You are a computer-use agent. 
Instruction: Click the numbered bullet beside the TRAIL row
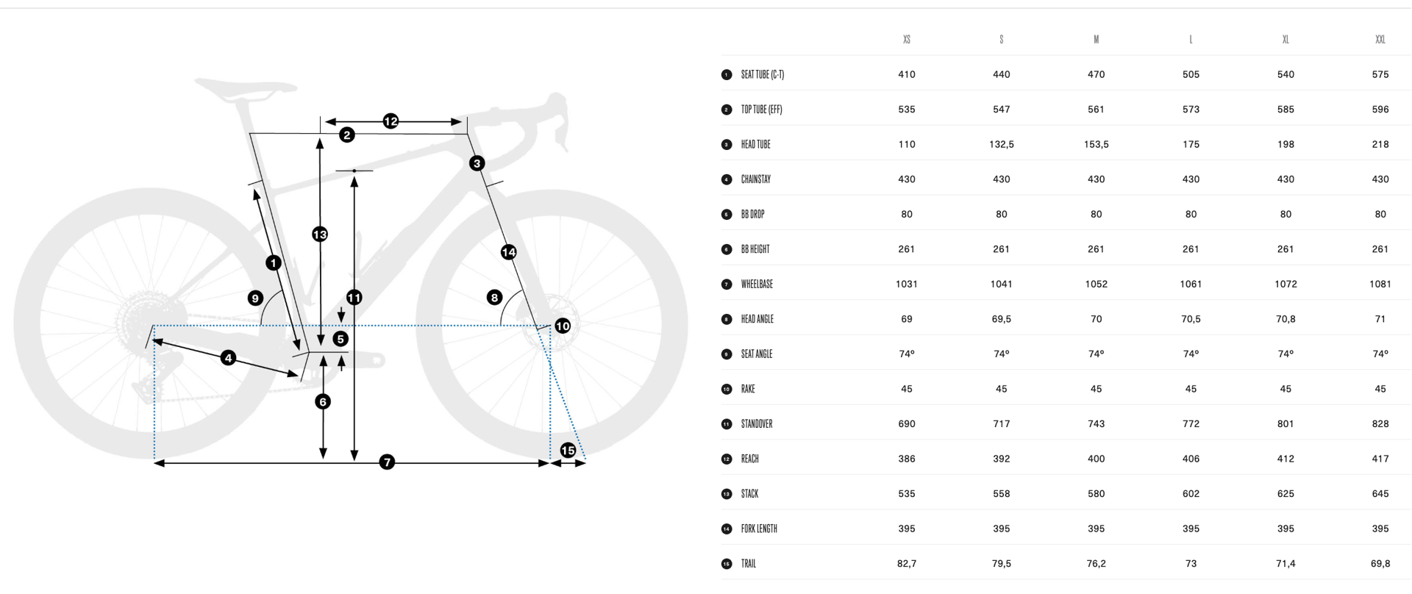click(727, 564)
